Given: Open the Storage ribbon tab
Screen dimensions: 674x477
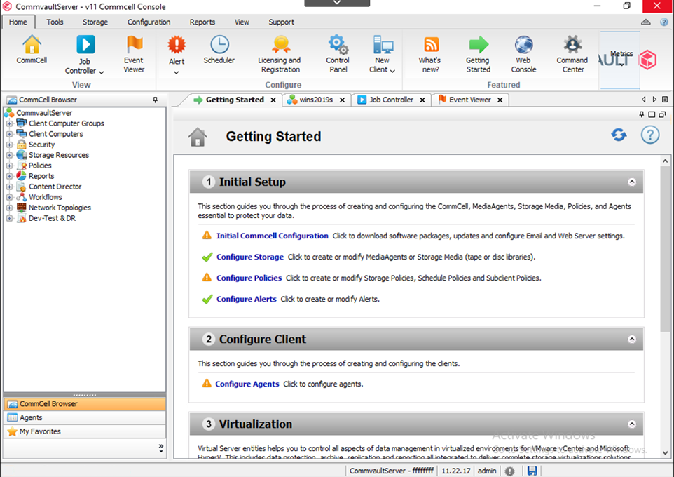Looking at the screenshot, I should click(x=95, y=22).
